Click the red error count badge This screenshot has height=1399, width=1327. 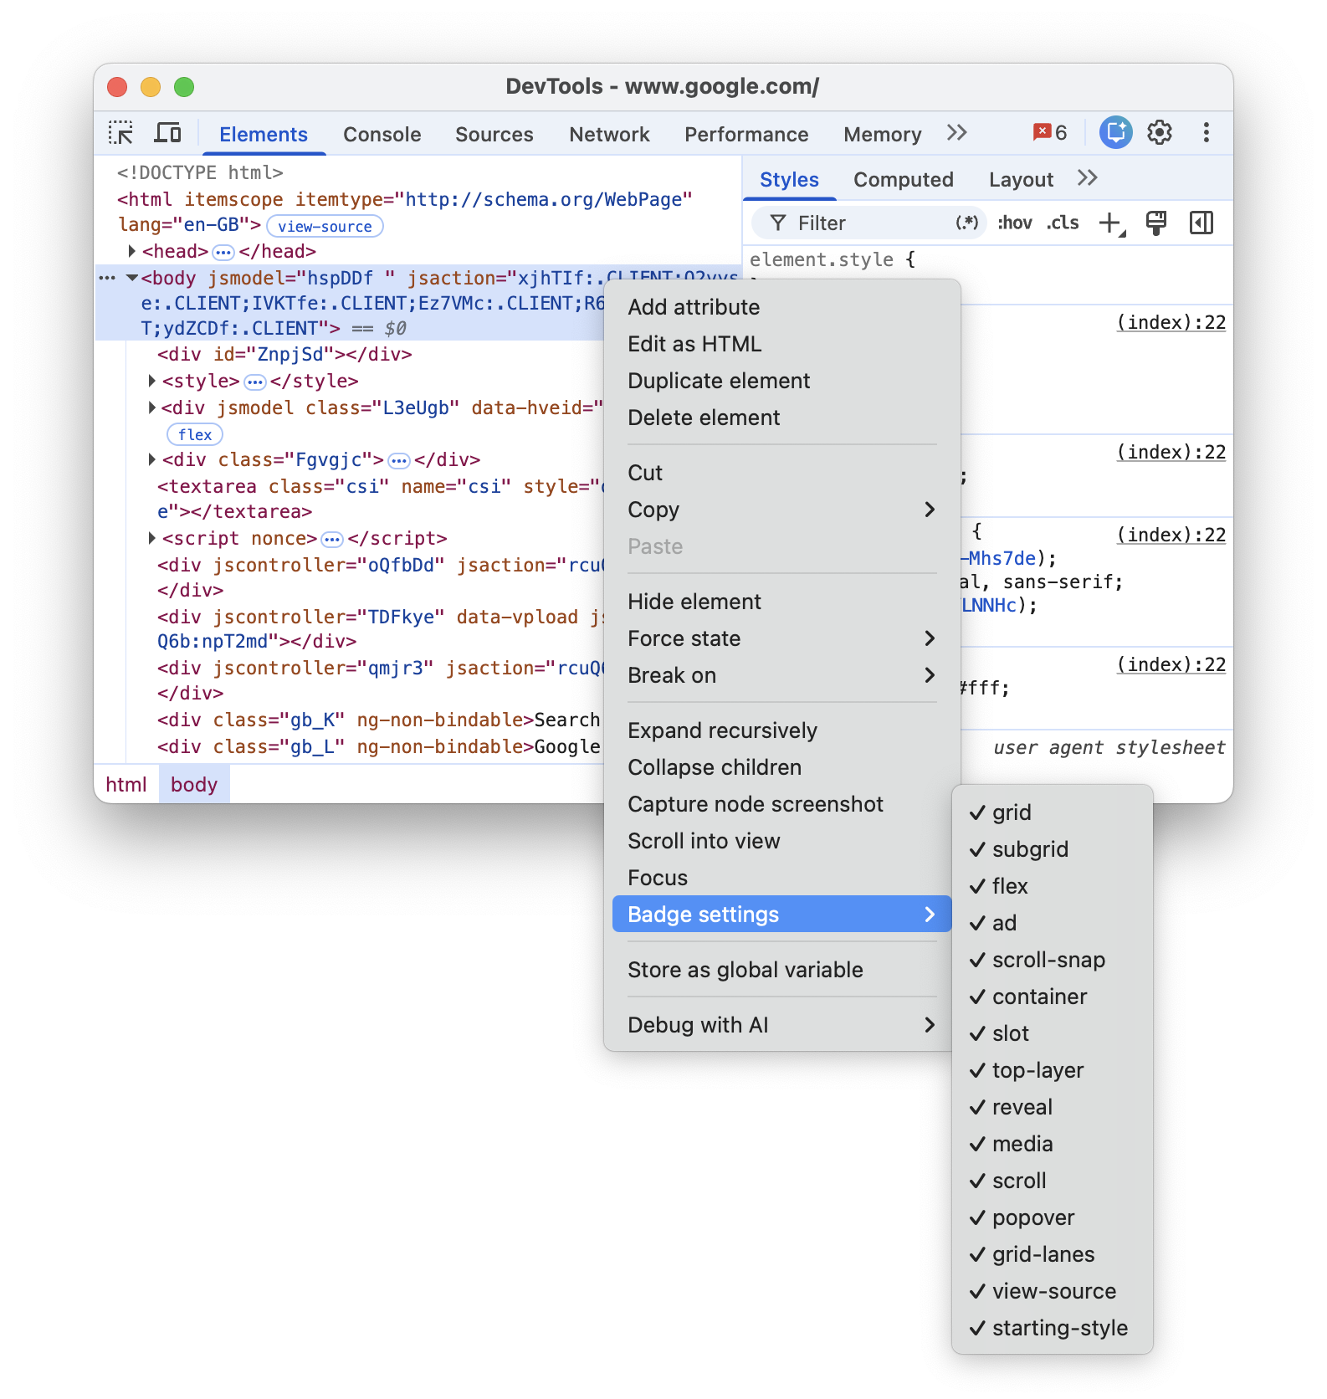tap(1049, 133)
